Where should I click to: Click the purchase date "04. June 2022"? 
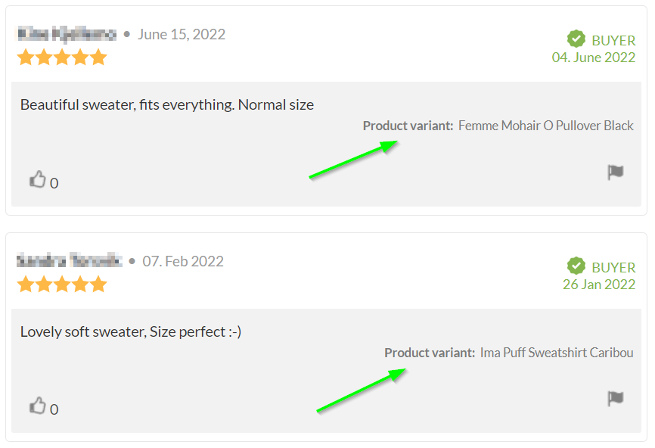click(594, 58)
